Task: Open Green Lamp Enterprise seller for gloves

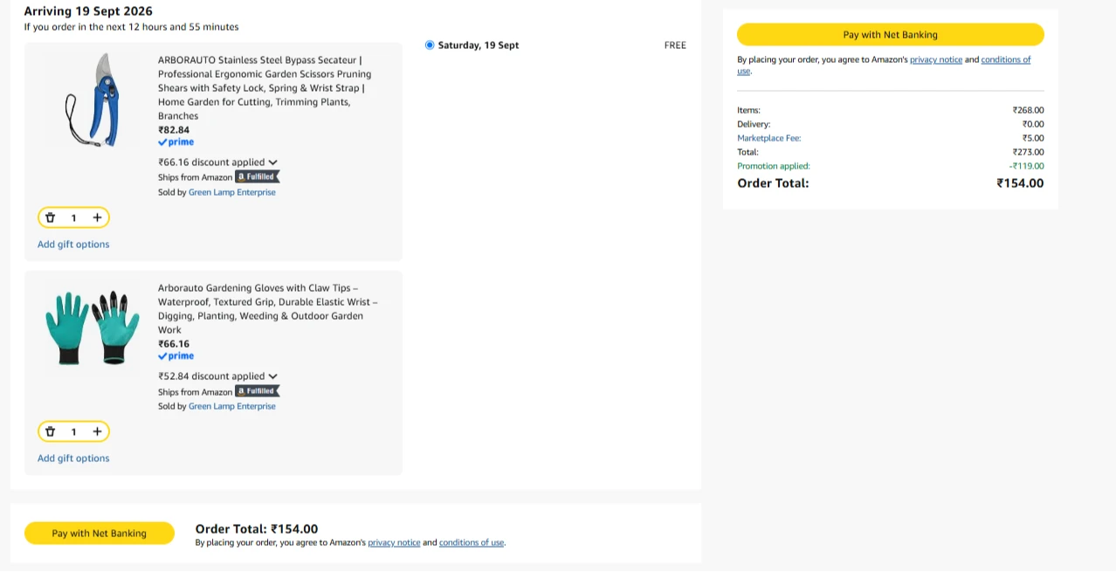Action: click(232, 406)
